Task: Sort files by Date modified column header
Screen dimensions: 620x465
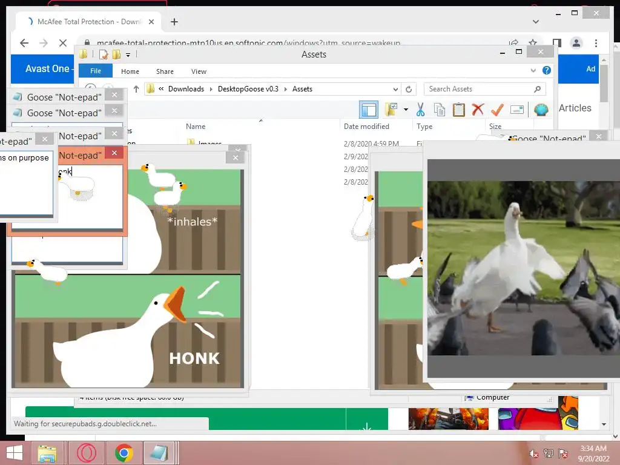Action: tap(366, 126)
